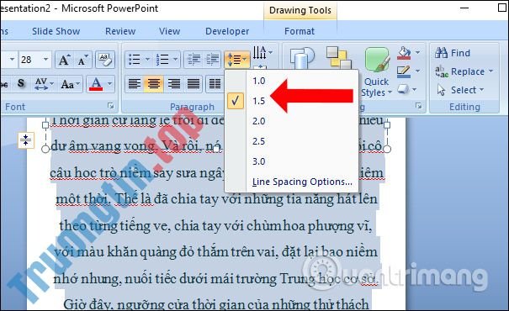
Task: Decrease the list indent level
Action: coord(194,60)
